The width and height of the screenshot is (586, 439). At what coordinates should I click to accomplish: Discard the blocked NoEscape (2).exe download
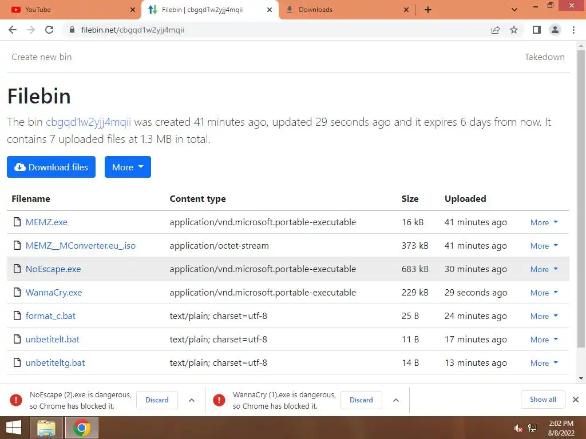point(157,400)
